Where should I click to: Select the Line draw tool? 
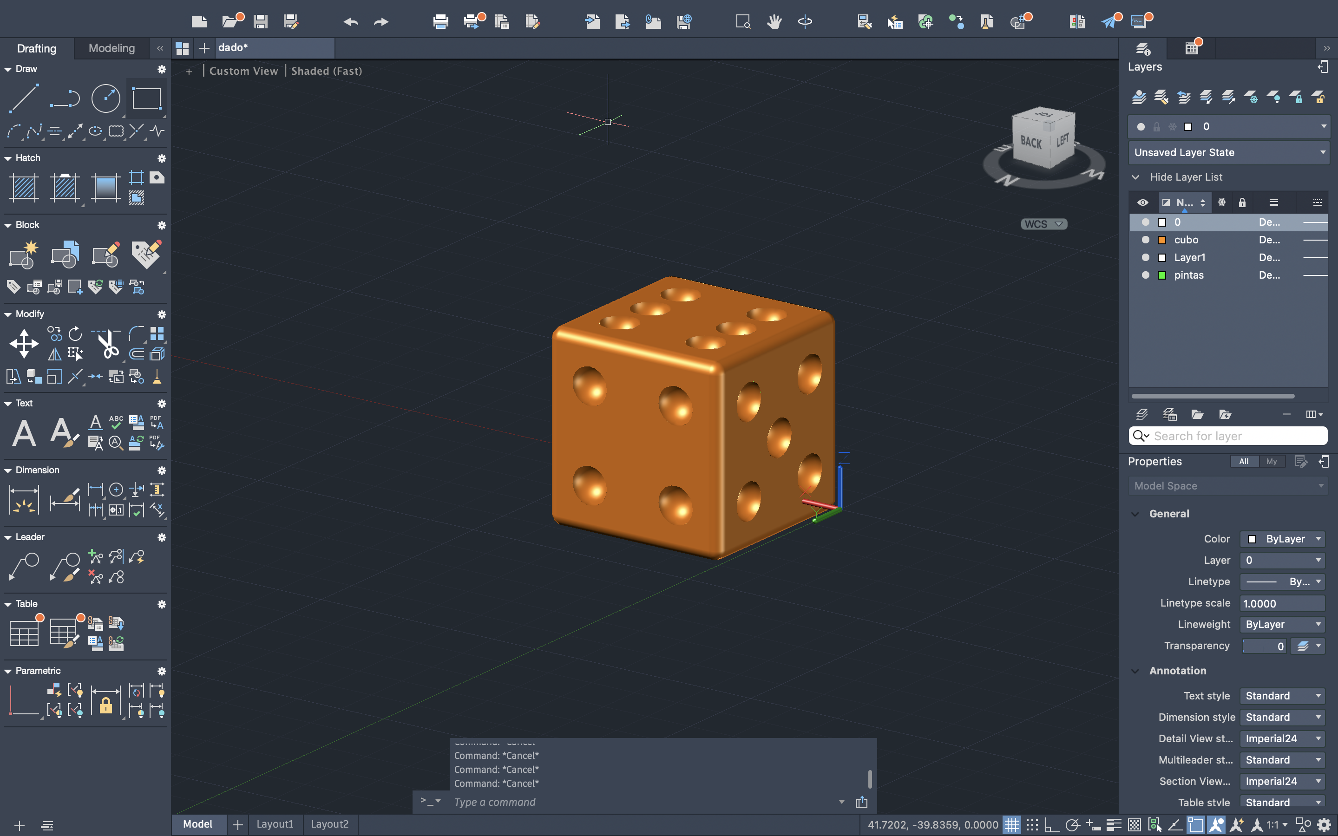[24, 98]
